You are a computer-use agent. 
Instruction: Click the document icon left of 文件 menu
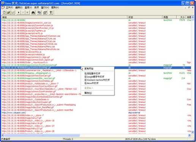click(3, 8)
